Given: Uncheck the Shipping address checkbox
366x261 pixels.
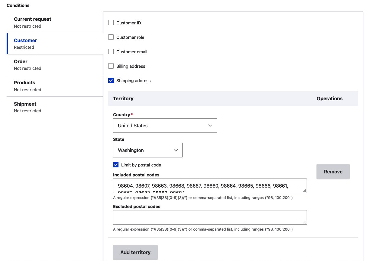Looking at the screenshot, I should click(x=111, y=81).
